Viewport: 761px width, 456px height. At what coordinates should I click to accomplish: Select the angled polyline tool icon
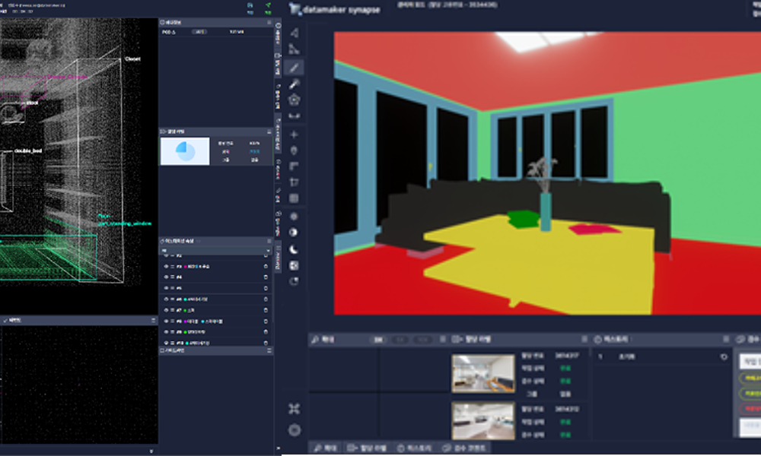coord(294,49)
